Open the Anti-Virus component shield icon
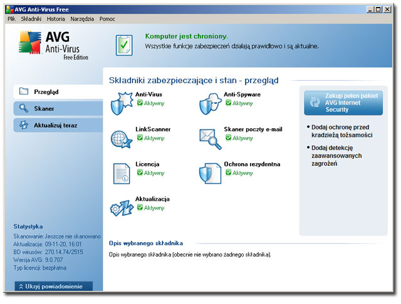This screenshot has height=304, width=401. click(x=122, y=103)
